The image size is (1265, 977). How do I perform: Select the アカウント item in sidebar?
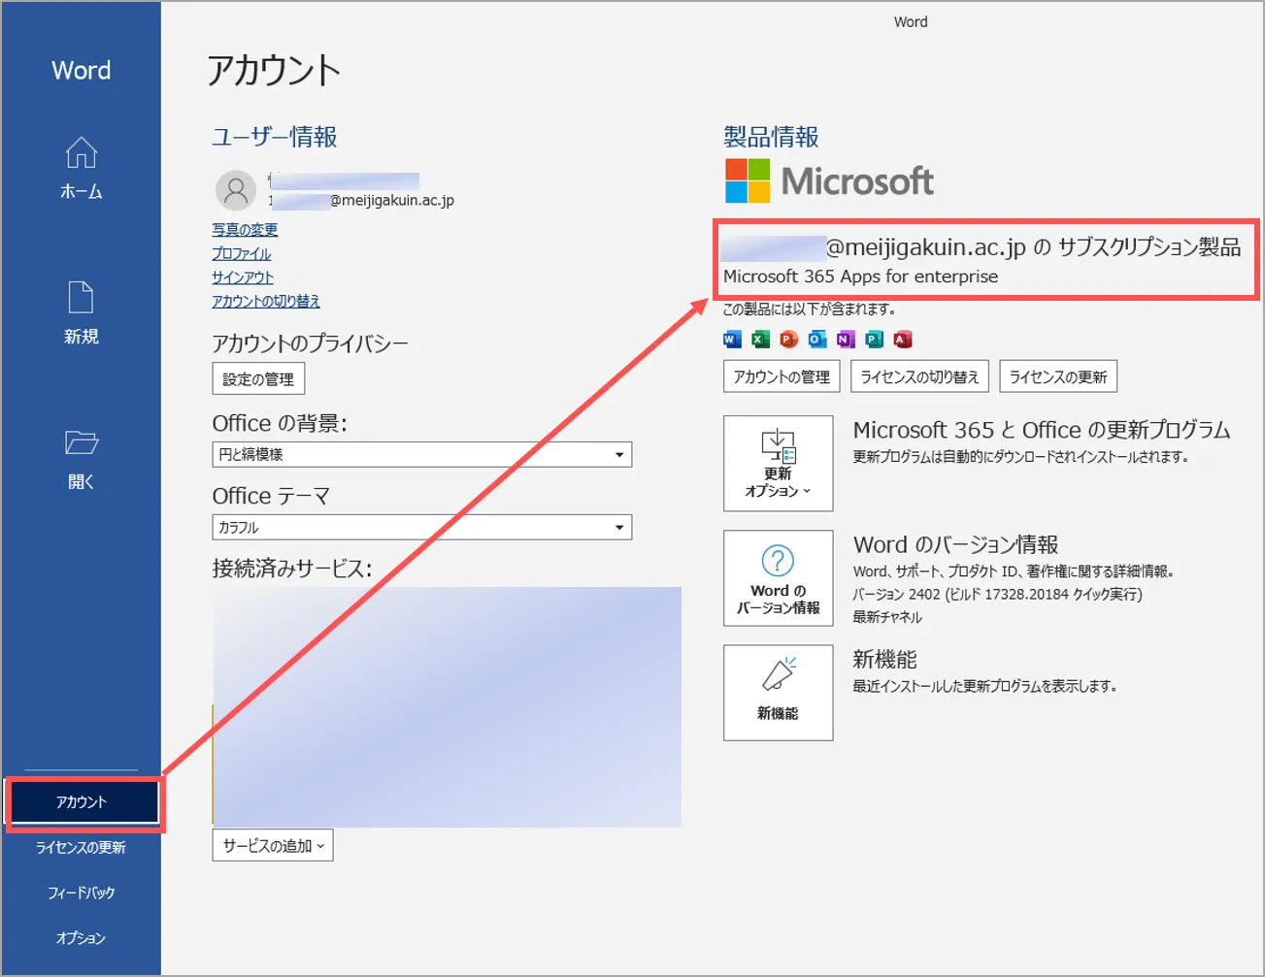click(x=82, y=802)
